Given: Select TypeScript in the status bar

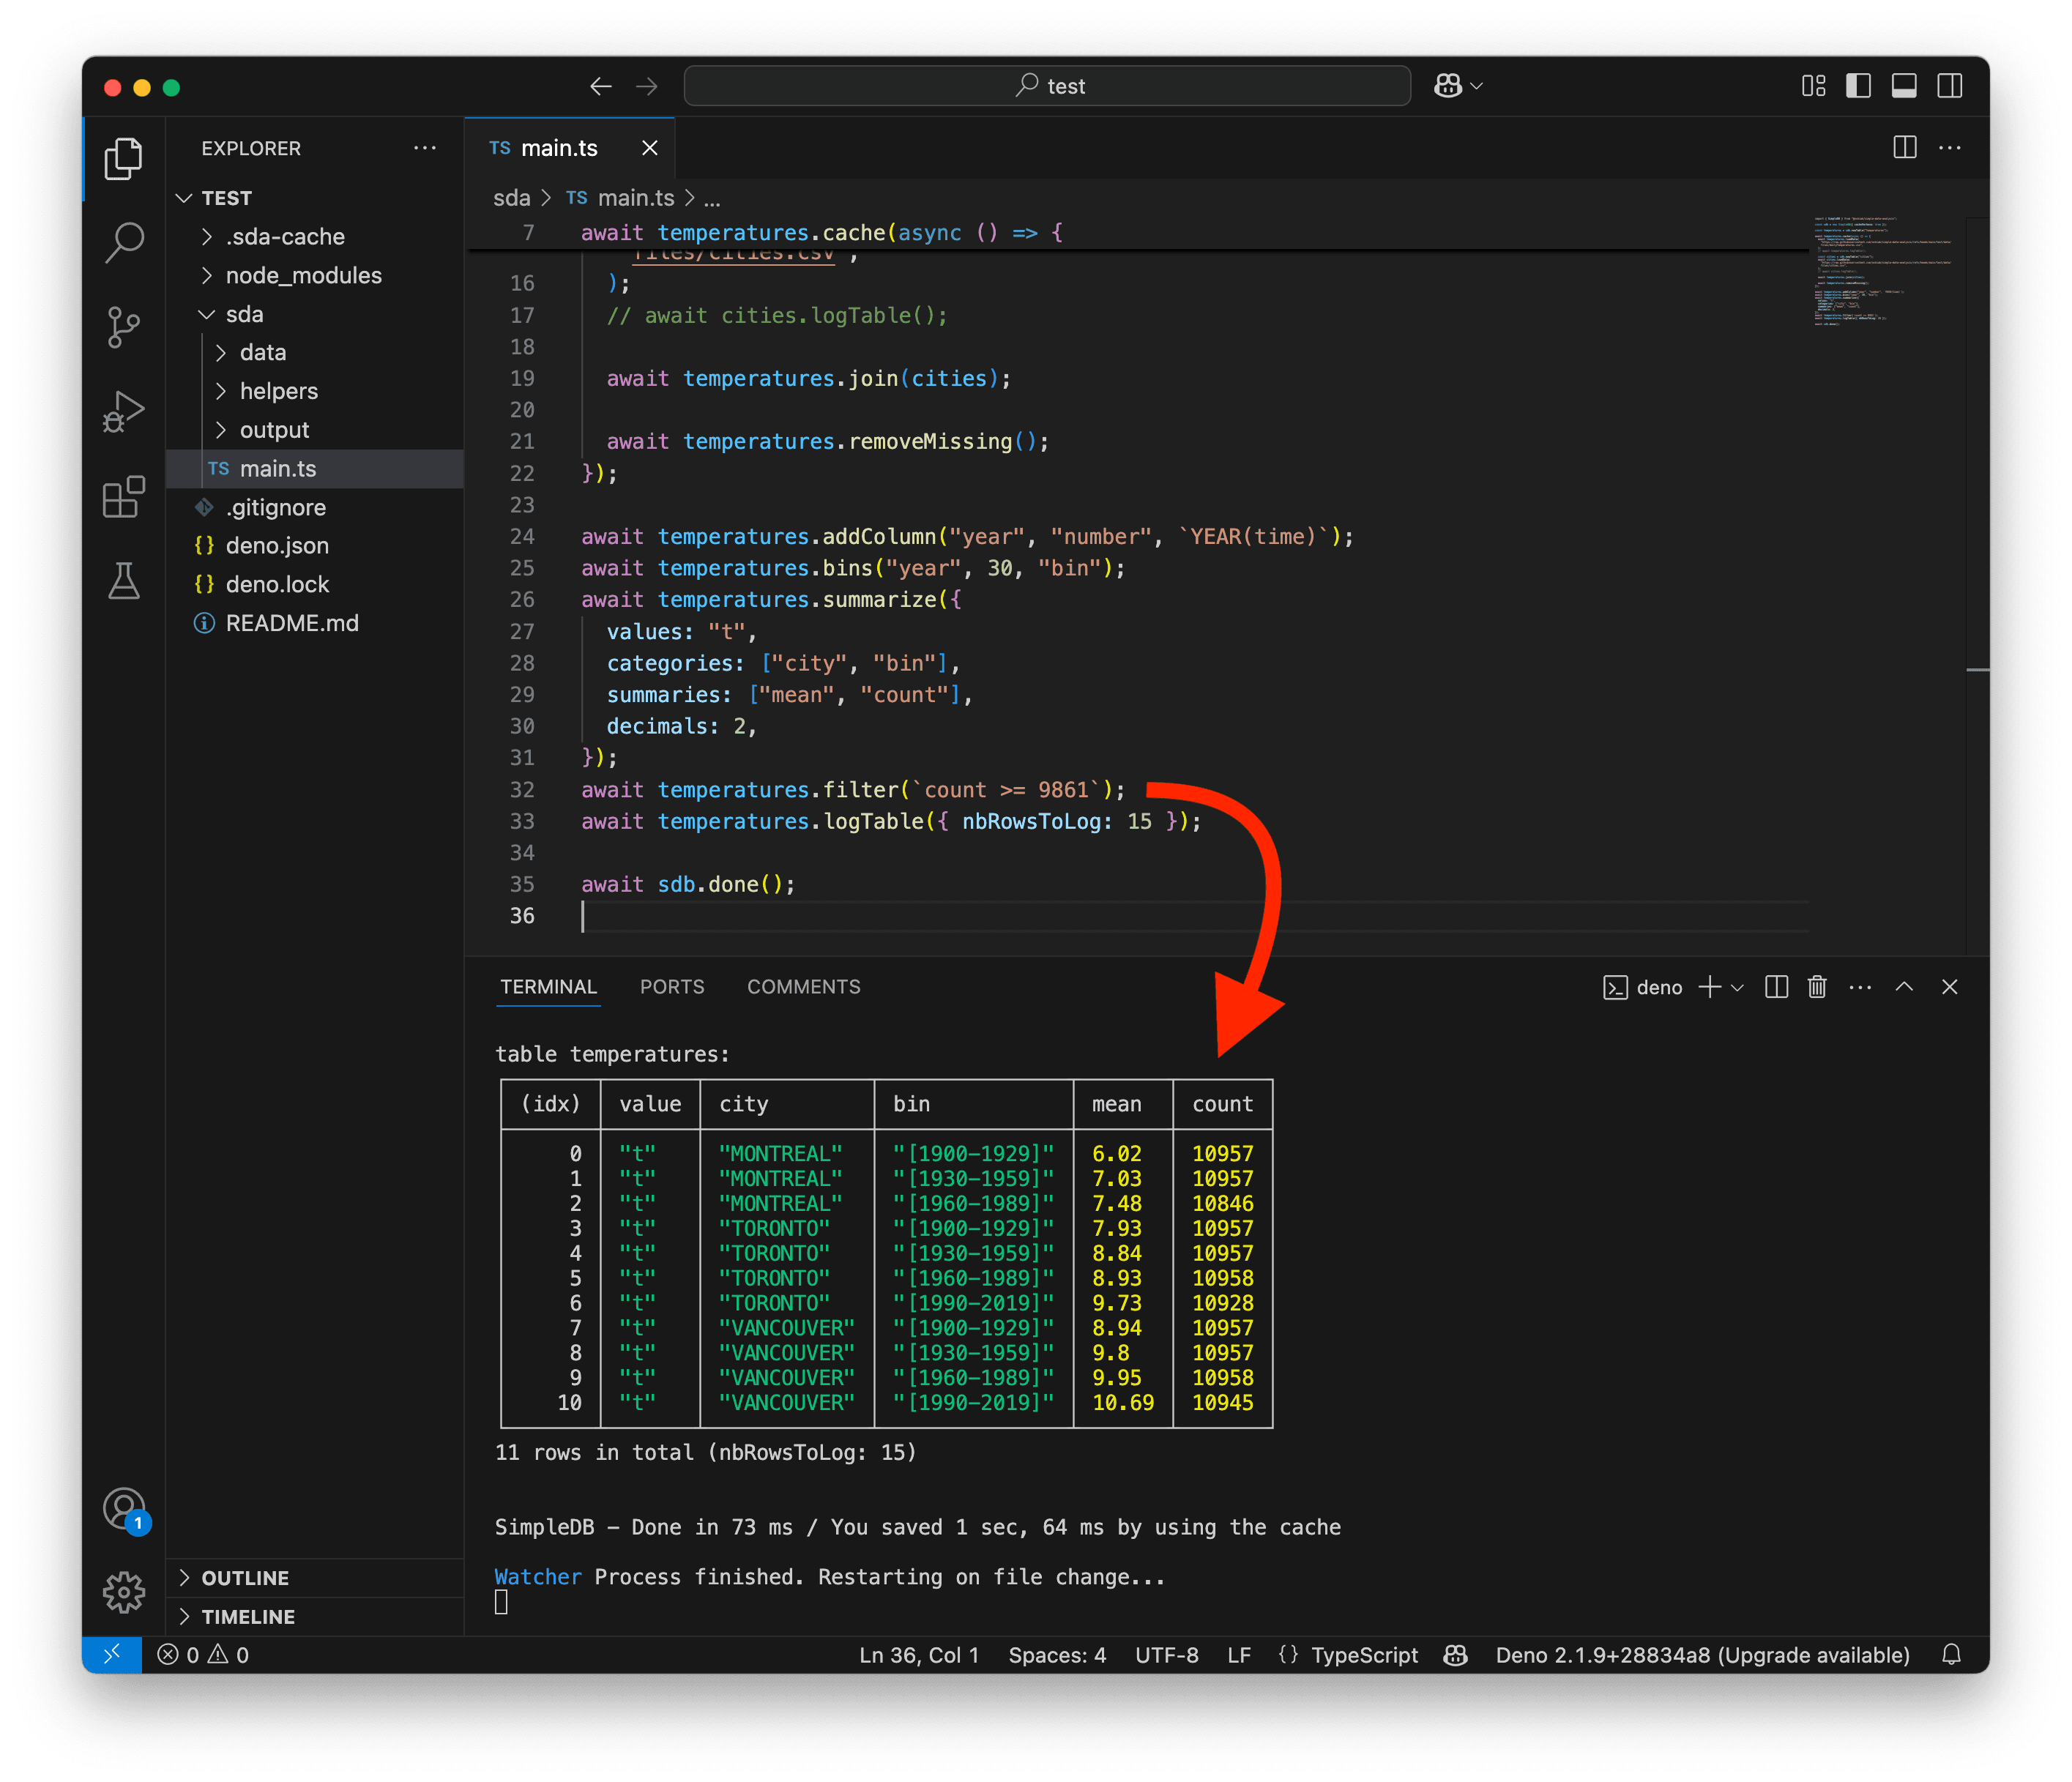Looking at the screenshot, I should [x=1363, y=1655].
